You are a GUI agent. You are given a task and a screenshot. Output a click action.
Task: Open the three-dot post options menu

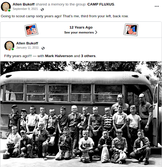[156, 6]
